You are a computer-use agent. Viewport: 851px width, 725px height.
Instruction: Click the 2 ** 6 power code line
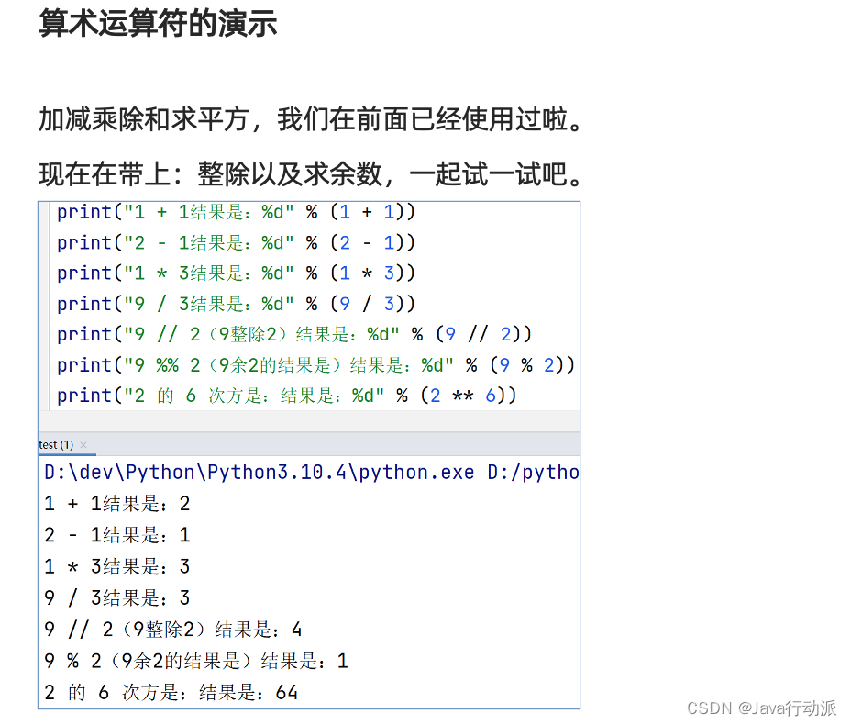pos(286,396)
